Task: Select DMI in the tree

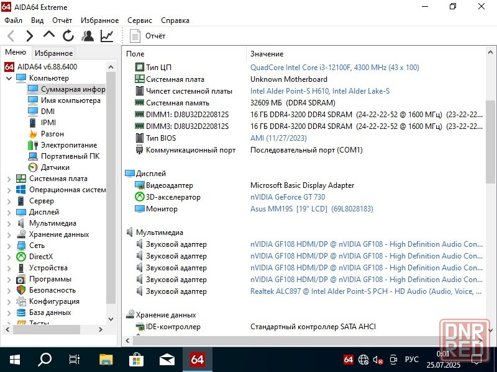Action: click(48, 112)
